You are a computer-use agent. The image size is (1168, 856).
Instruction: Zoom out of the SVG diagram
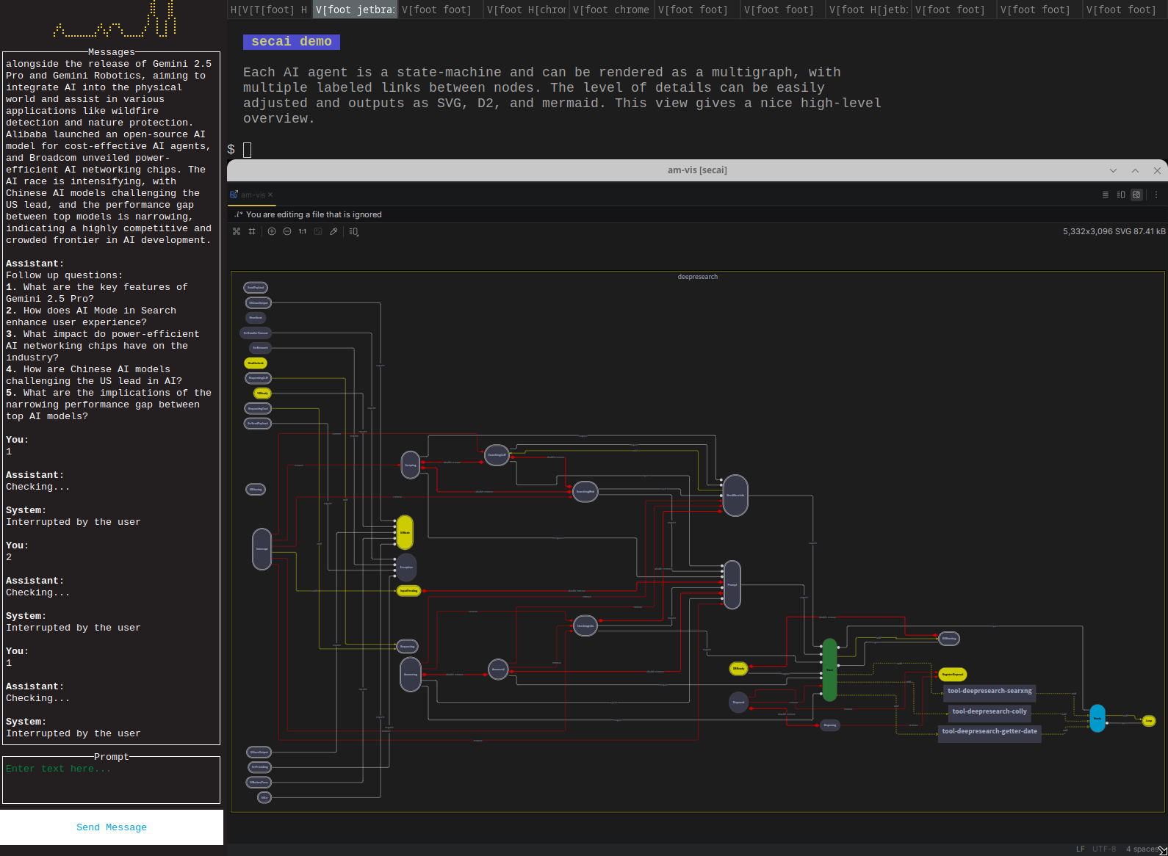287,231
